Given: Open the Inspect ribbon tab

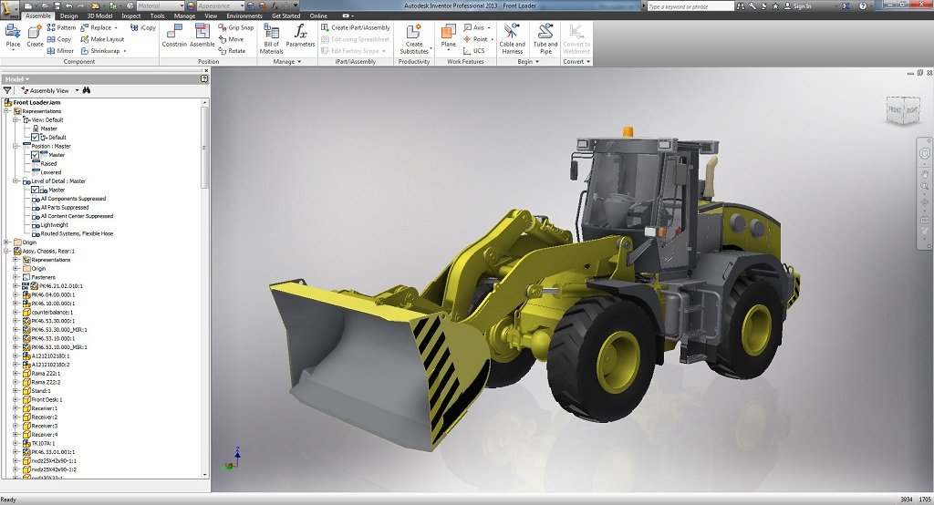Looking at the screenshot, I should click(131, 16).
